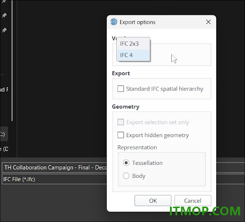Viewport: 245px width, 222px height.
Task: Choose IFC 4 version option
Action: [133, 55]
